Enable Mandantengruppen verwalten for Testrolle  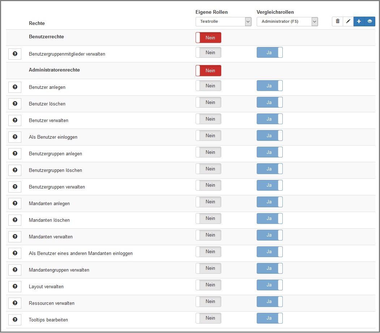tap(208, 268)
